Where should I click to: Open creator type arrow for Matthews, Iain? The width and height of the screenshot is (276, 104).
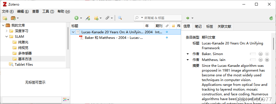[x=188, y=60]
